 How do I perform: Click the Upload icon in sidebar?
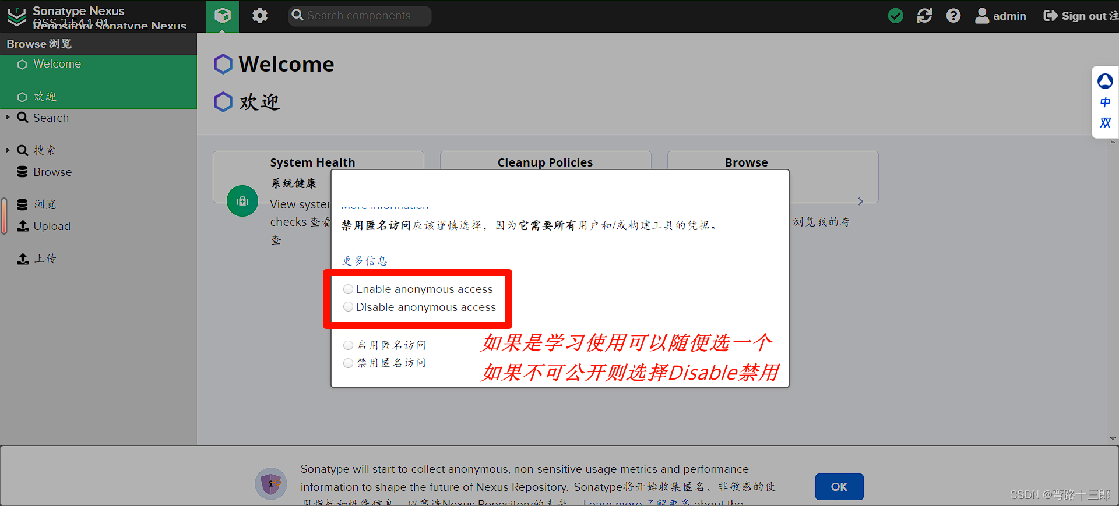point(23,226)
